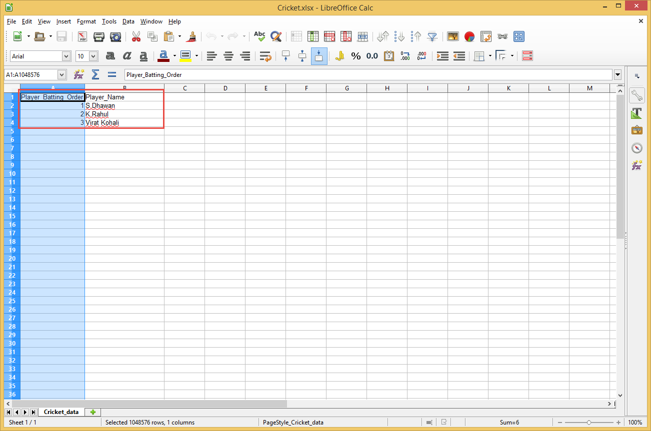
Task: Toggle Wrap Text
Action: (x=265, y=56)
